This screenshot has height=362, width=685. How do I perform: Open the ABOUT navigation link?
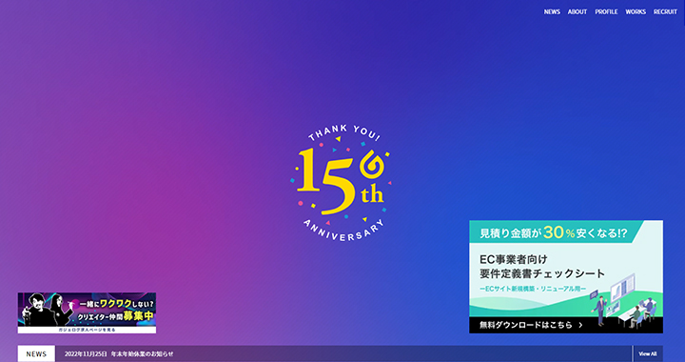coord(577,11)
